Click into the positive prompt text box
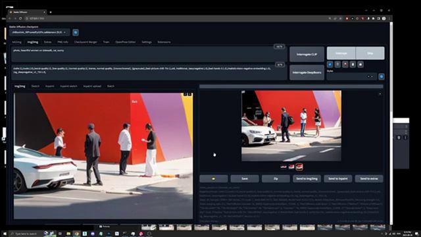This screenshot has height=237, width=421. [x=149, y=54]
